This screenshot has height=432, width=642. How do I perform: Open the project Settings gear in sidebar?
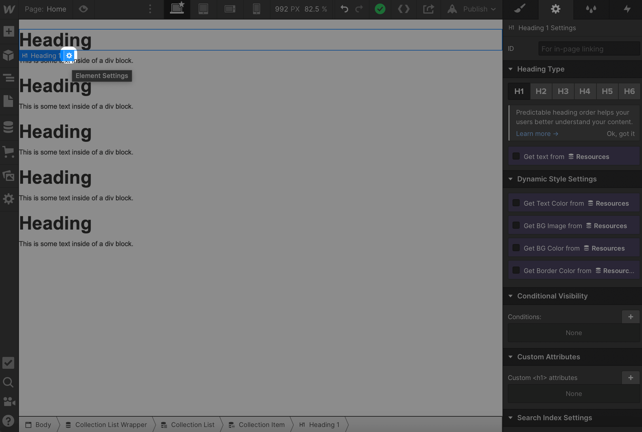pyautogui.click(x=9, y=199)
